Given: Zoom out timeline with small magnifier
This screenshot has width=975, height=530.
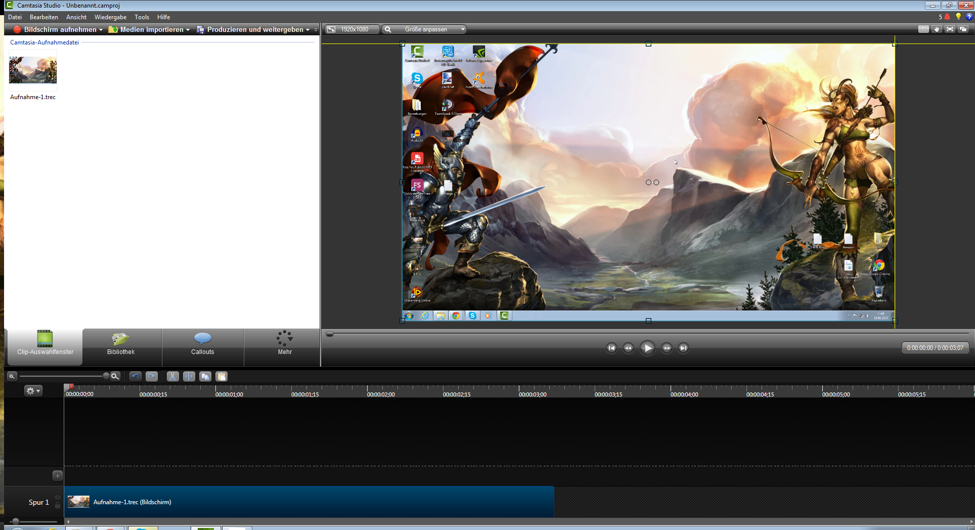Looking at the screenshot, I should pos(12,376).
